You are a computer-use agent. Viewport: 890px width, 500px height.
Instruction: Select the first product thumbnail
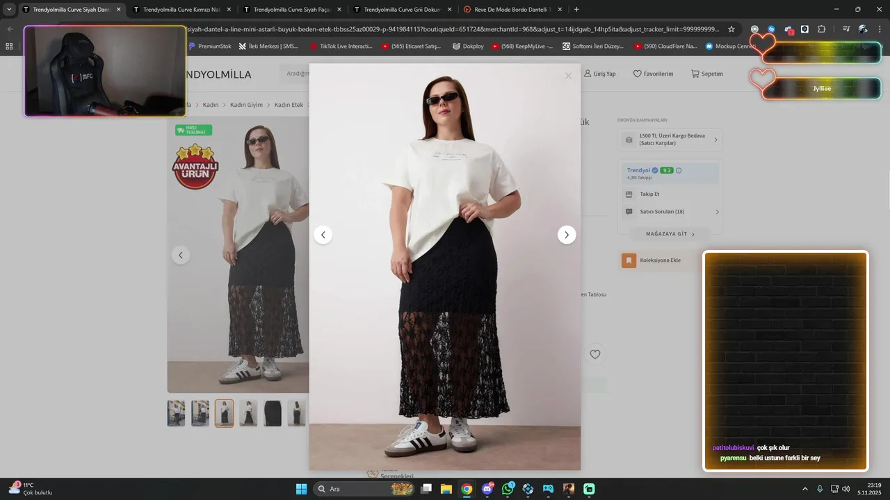176,413
